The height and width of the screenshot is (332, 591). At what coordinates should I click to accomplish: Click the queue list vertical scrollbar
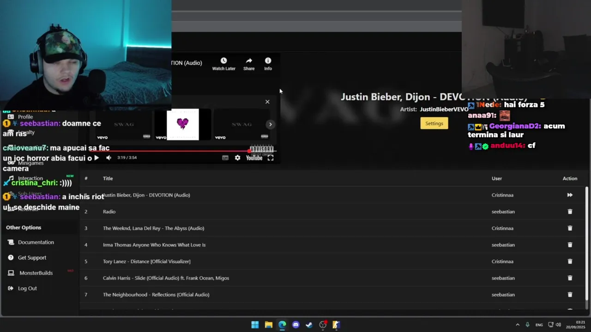(x=587, y=247)
